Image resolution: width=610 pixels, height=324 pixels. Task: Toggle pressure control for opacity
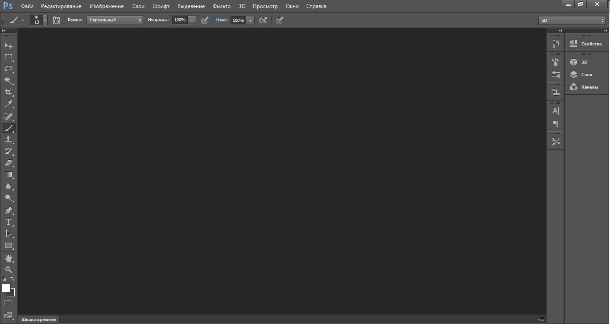tap(205, 20)
